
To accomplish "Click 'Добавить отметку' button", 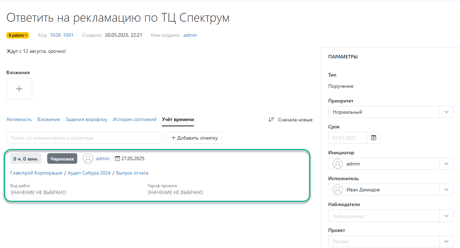I will point(194,138).
